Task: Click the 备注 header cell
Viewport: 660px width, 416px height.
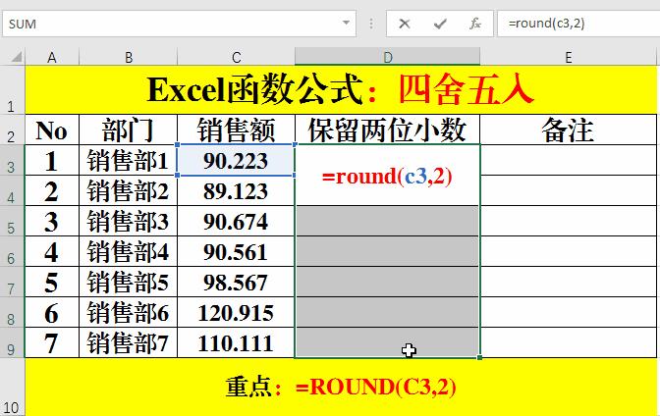Action: pos(569,130)
